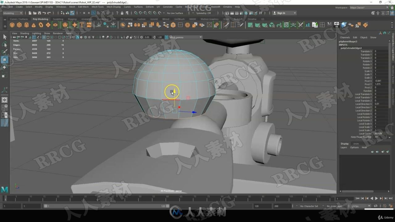The height and width of the screenshot is (222, 395).
Task: Open the Layers menu in layer editor
Action: tap(344, 147)
